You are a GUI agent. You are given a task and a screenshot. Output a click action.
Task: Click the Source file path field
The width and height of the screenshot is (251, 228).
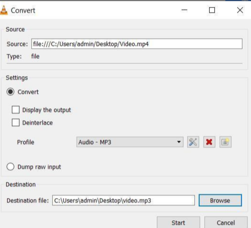pos(137,44)
